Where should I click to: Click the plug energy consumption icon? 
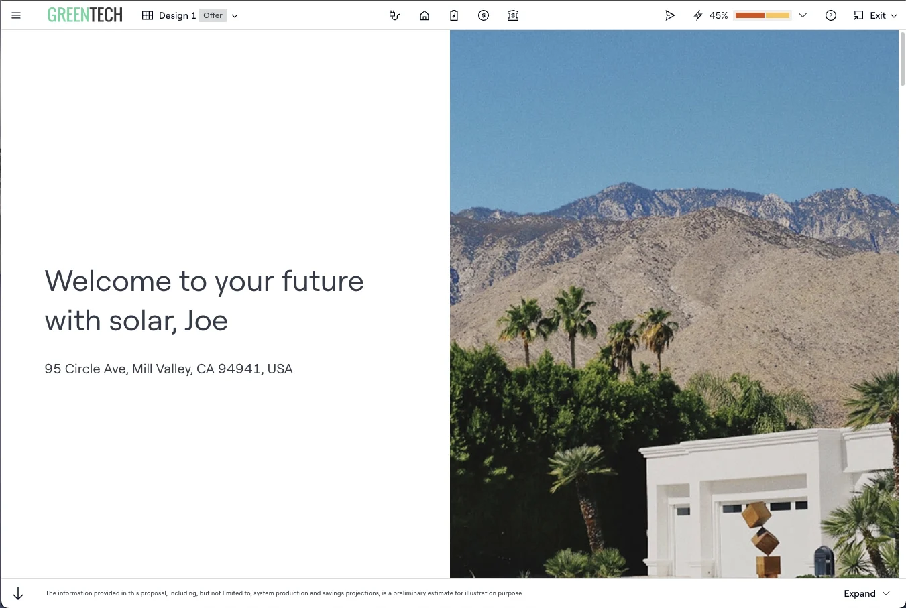point(395,15)
